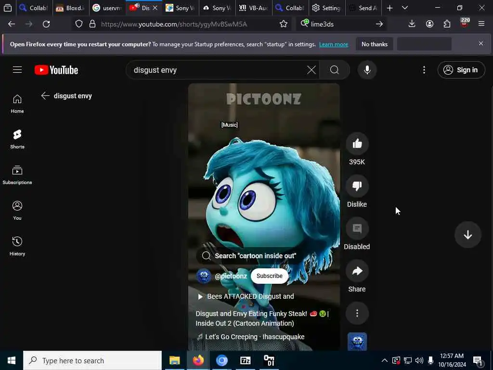Open Shorts in YouTube sidebar
493x370 pixels.
pos(17,139)
